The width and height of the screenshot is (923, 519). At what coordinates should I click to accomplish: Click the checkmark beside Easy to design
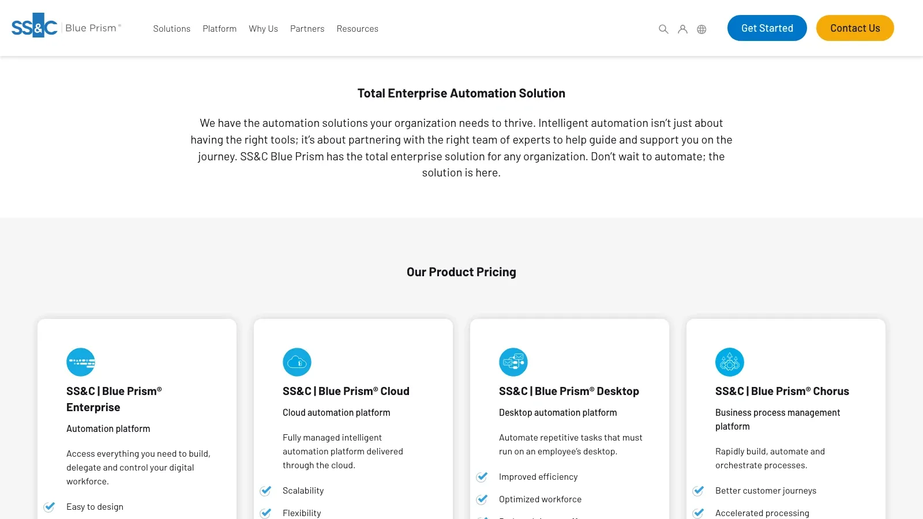50,507
